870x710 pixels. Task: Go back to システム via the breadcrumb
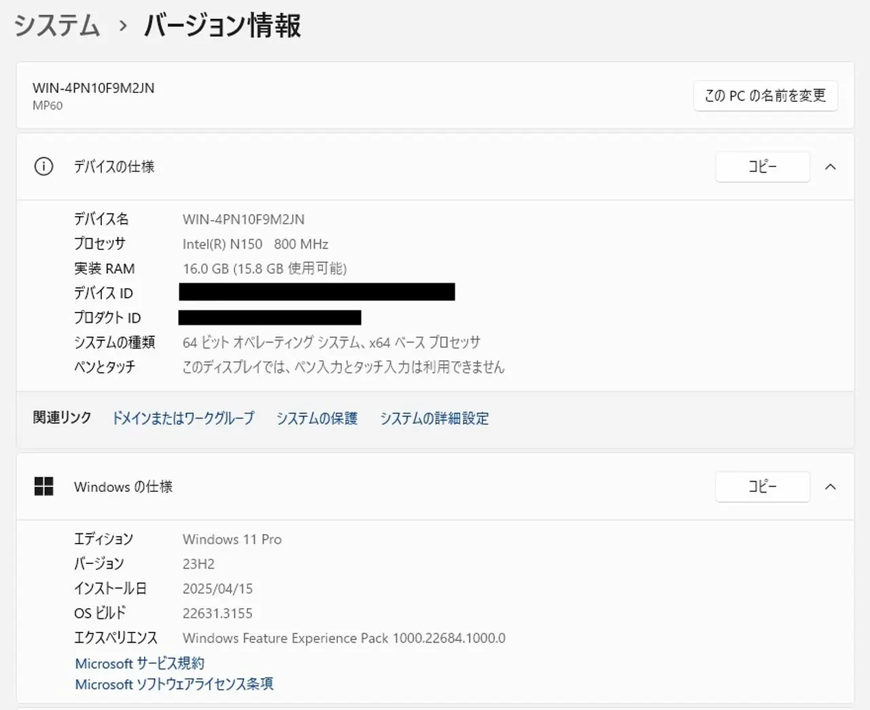57,26
